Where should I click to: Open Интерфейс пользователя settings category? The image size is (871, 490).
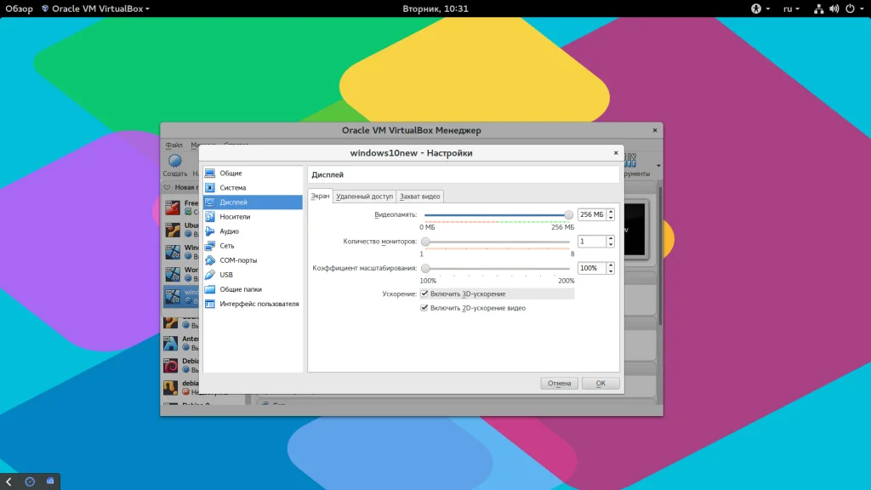tap(259, 304)
